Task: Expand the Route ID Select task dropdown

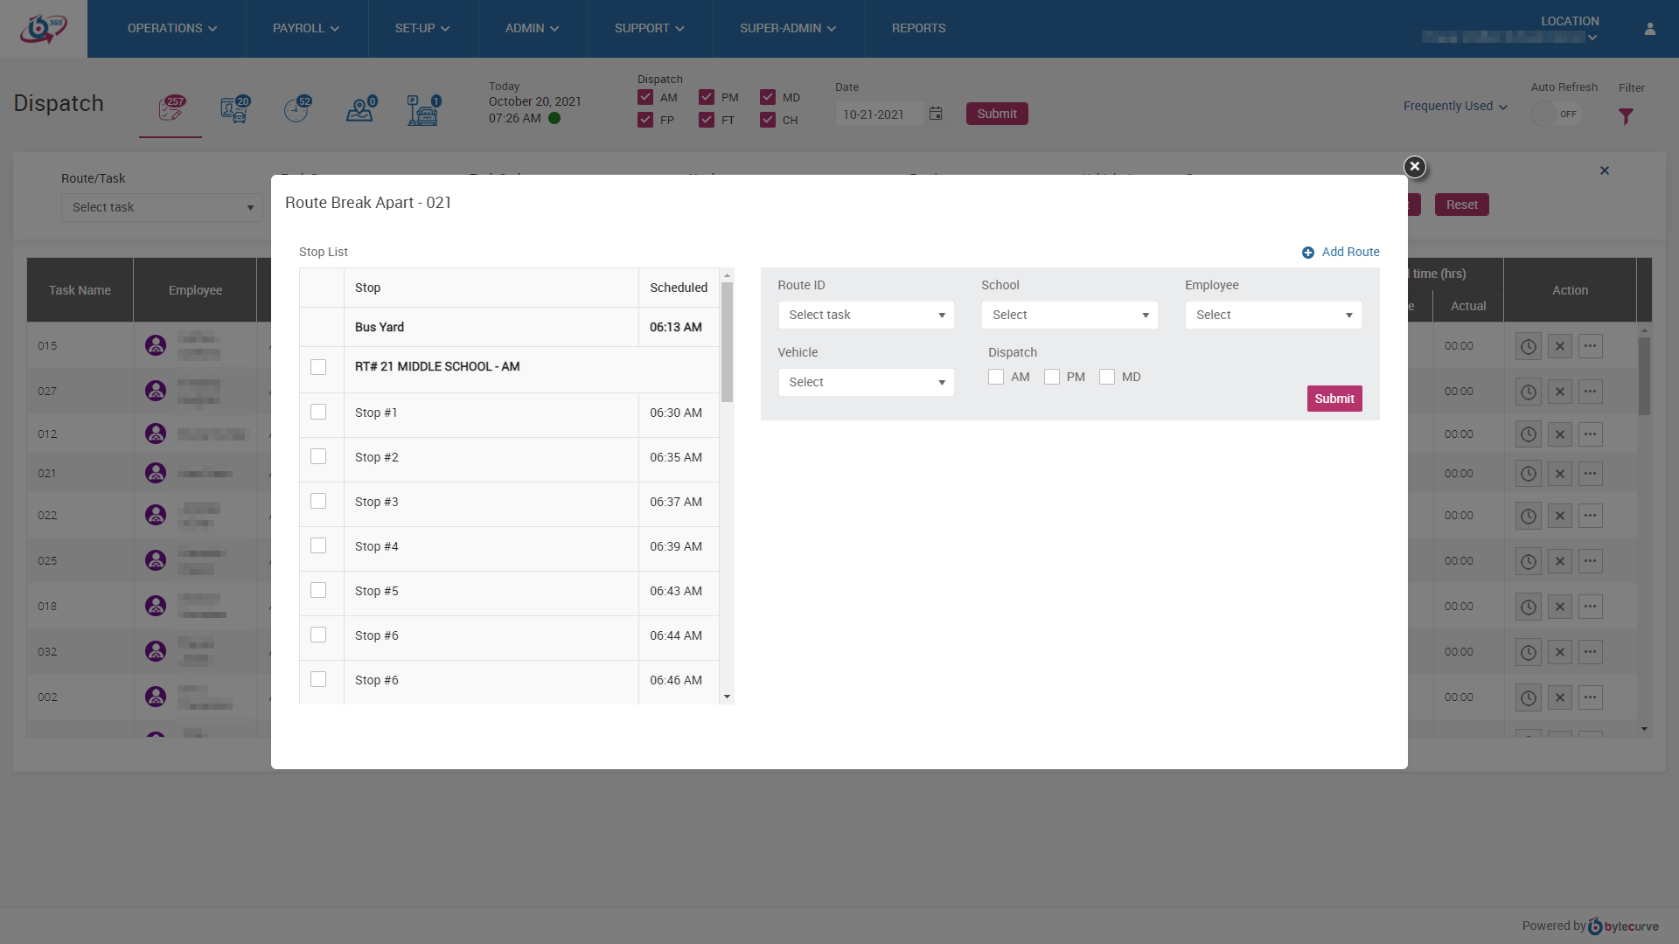Action: pos(866,315)
